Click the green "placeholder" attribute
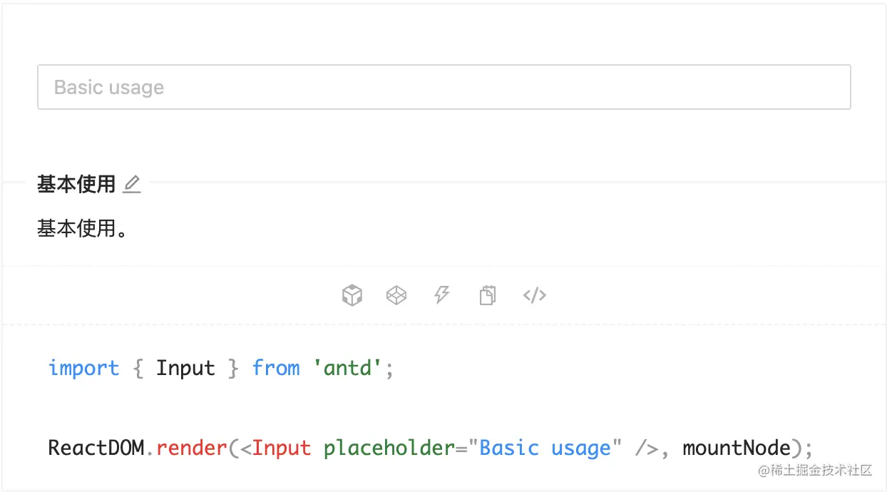887x492 pixels. (x=389, y=449)
